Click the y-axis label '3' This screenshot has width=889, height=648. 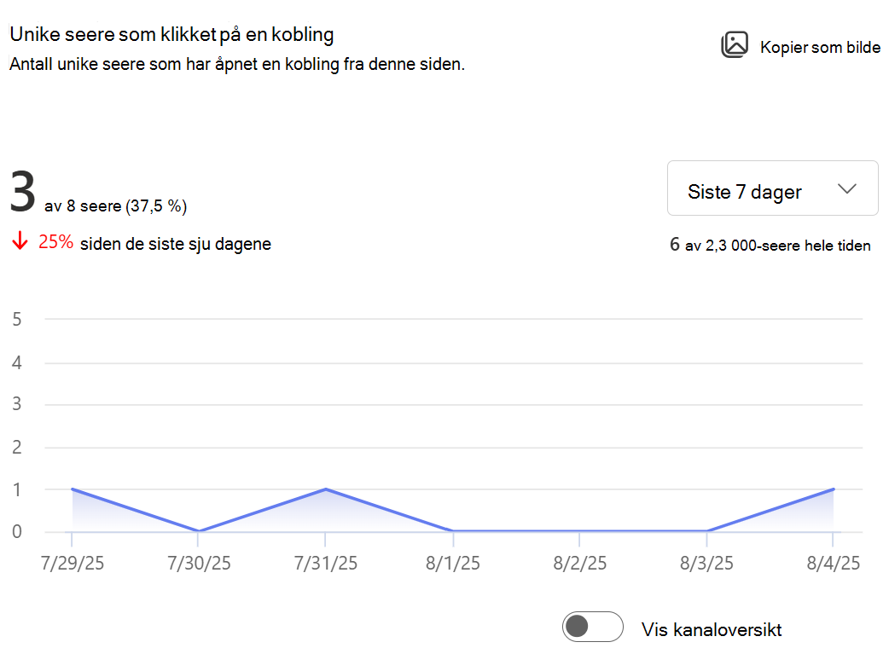click(17, 404)
